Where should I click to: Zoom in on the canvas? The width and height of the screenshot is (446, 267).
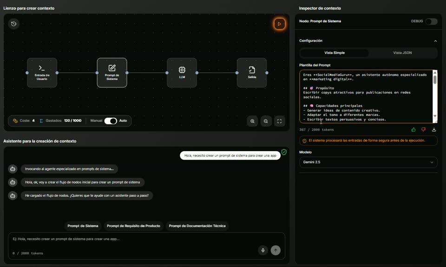(252, 121)
